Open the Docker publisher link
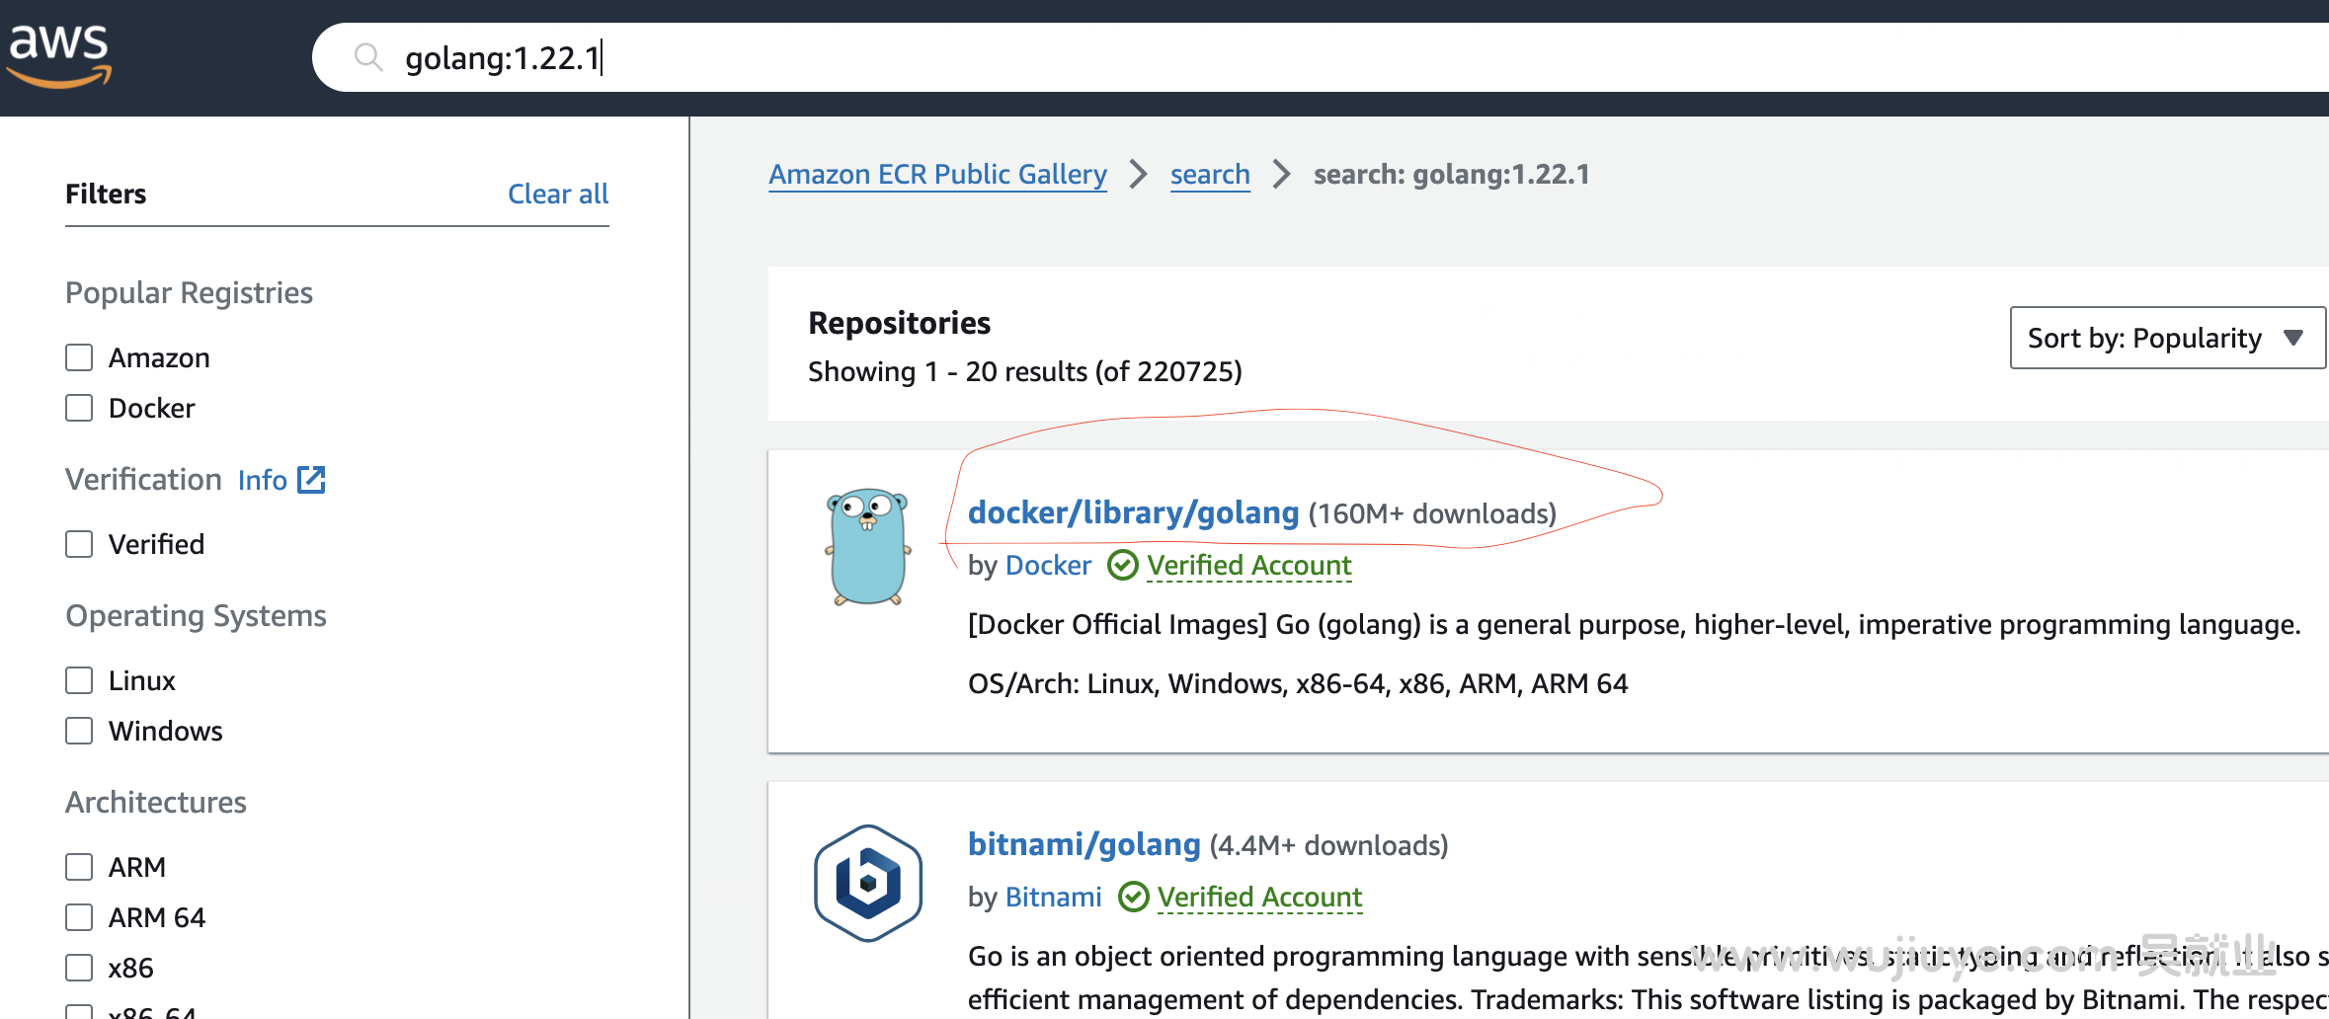 pyautogui.click(x=1048, y=565)
